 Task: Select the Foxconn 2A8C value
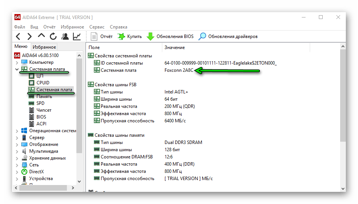coord(179,70)
